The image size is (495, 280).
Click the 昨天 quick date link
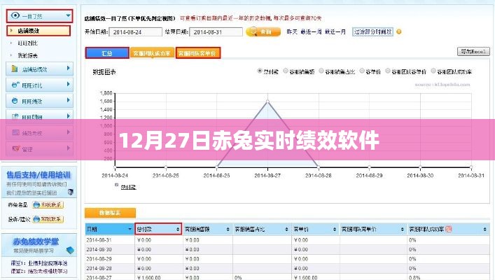click(292, 31)
